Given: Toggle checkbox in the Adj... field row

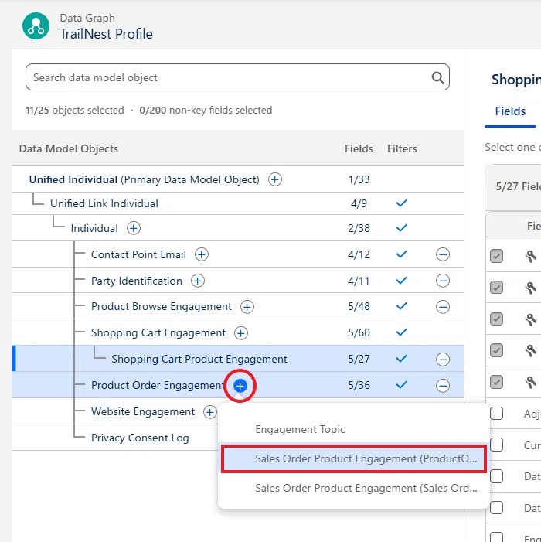Looking at the screenshot, I should pyautogui.click(x=496, y=414).
